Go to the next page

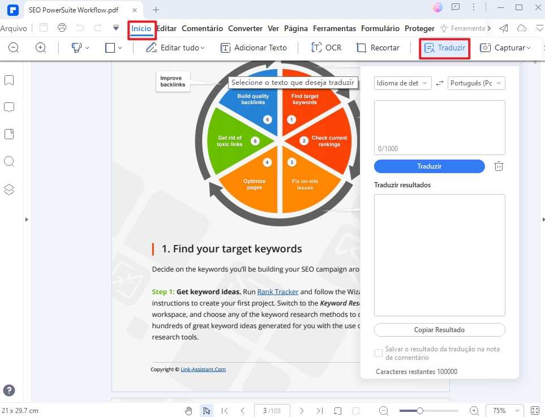click(x=302, y=411)
